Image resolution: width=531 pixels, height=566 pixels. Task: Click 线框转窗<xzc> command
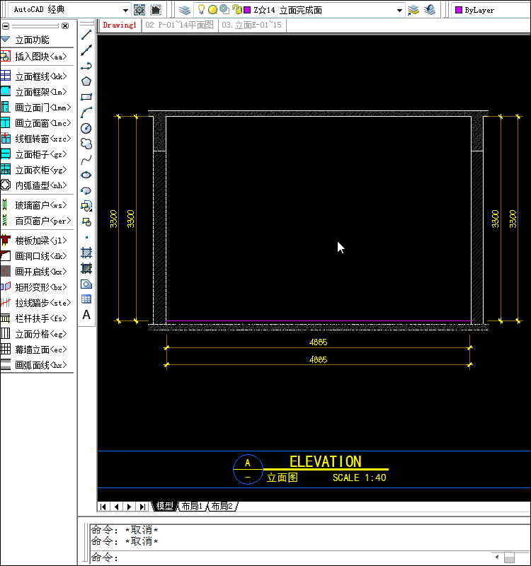pos(37,139)
